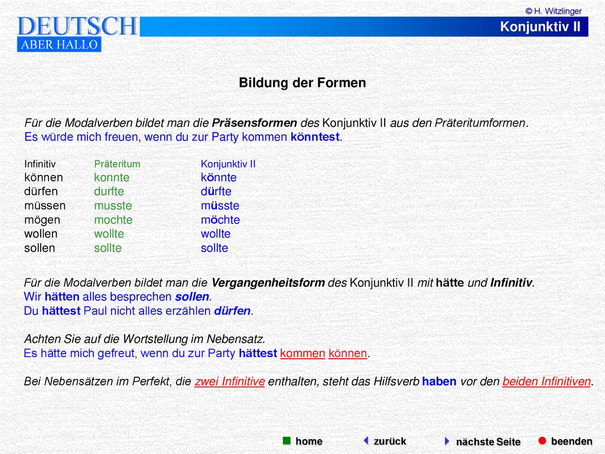
Task: Click the blue Konjunktiv form möchte
Action: coord(220,220)
